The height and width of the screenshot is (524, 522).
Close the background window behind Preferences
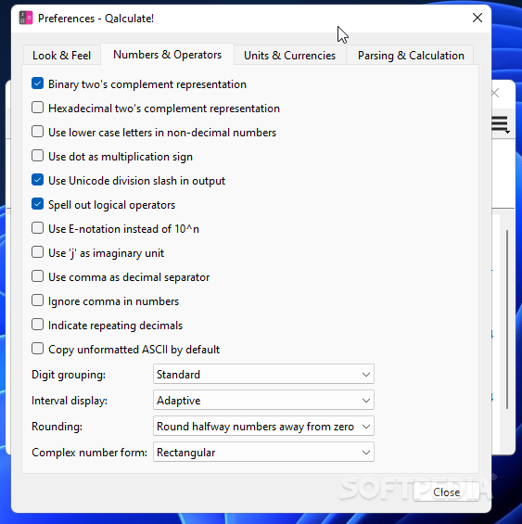496,93
